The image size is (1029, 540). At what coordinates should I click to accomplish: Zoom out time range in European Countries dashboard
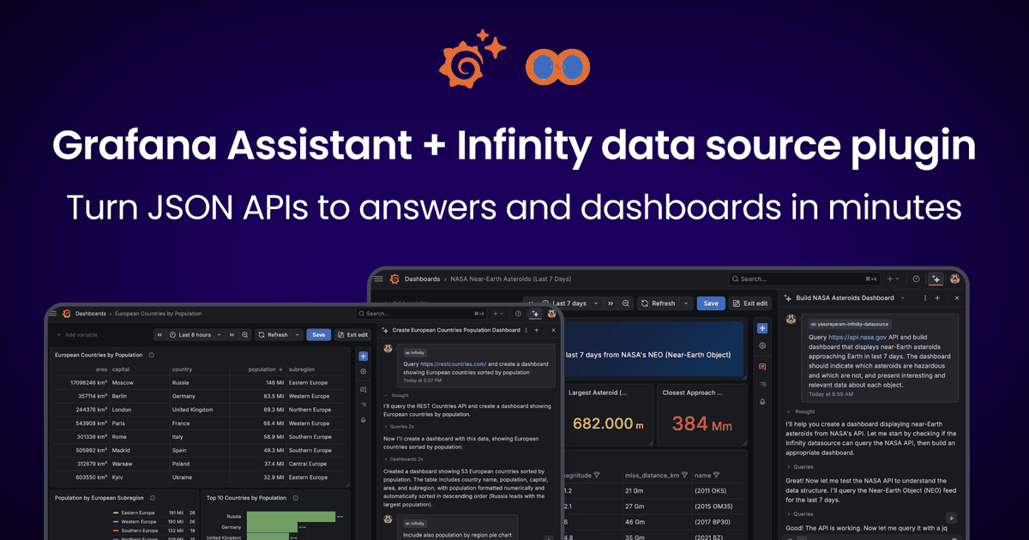(x=244, y=335)
